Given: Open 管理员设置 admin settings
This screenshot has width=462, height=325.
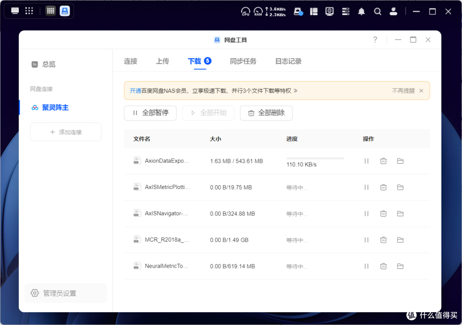Looking at the screenshot, I should tap(66, 293).
